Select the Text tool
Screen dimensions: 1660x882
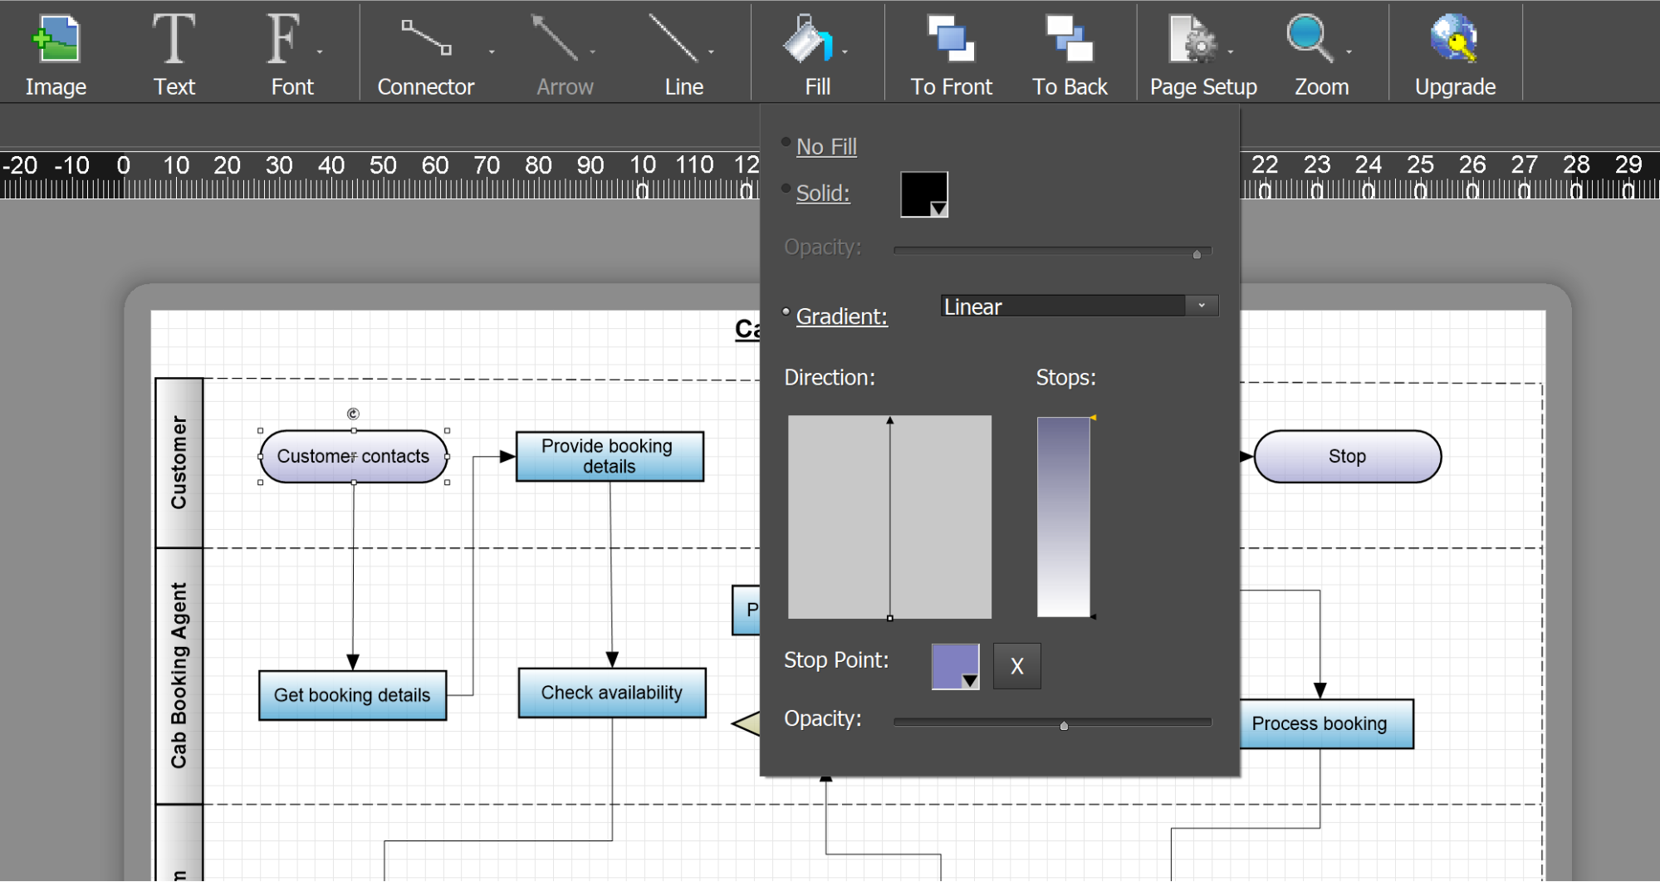tap(174, 50)
